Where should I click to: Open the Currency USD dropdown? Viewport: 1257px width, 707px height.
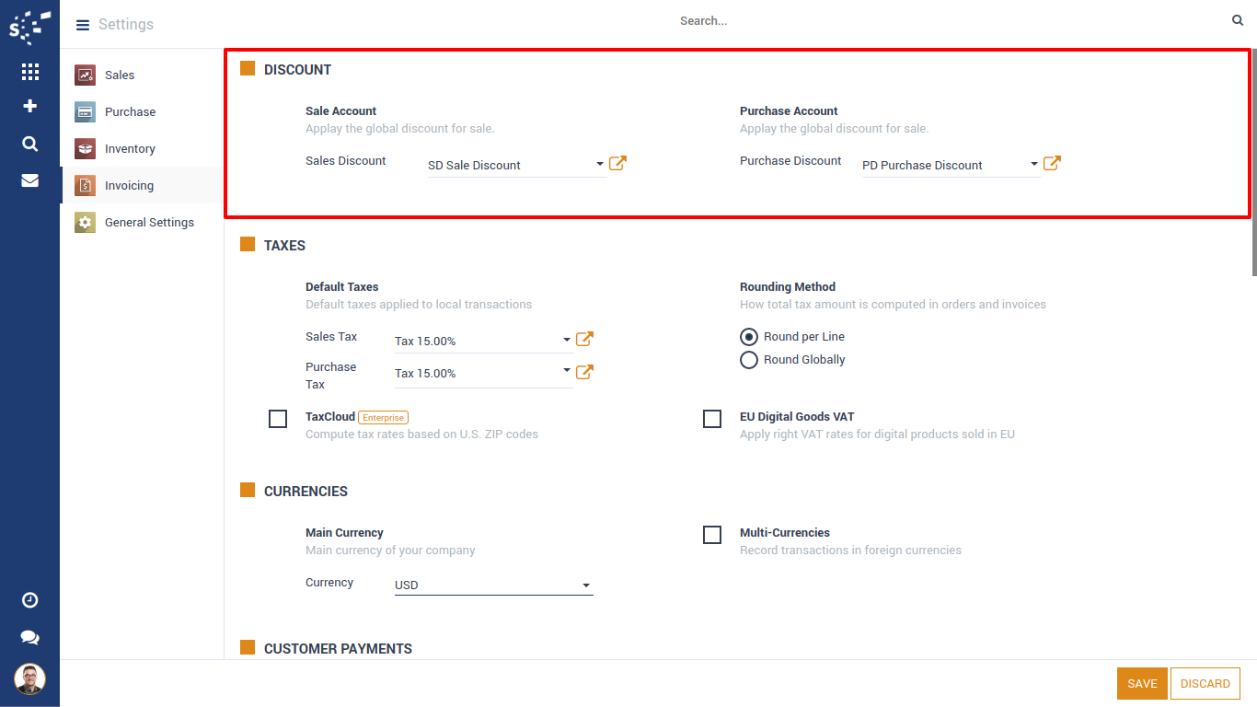tap(585, 585)
